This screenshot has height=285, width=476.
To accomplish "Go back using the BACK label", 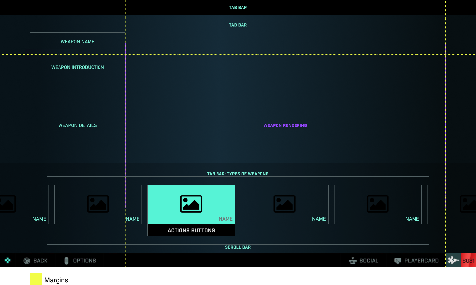I will [40, 261].
